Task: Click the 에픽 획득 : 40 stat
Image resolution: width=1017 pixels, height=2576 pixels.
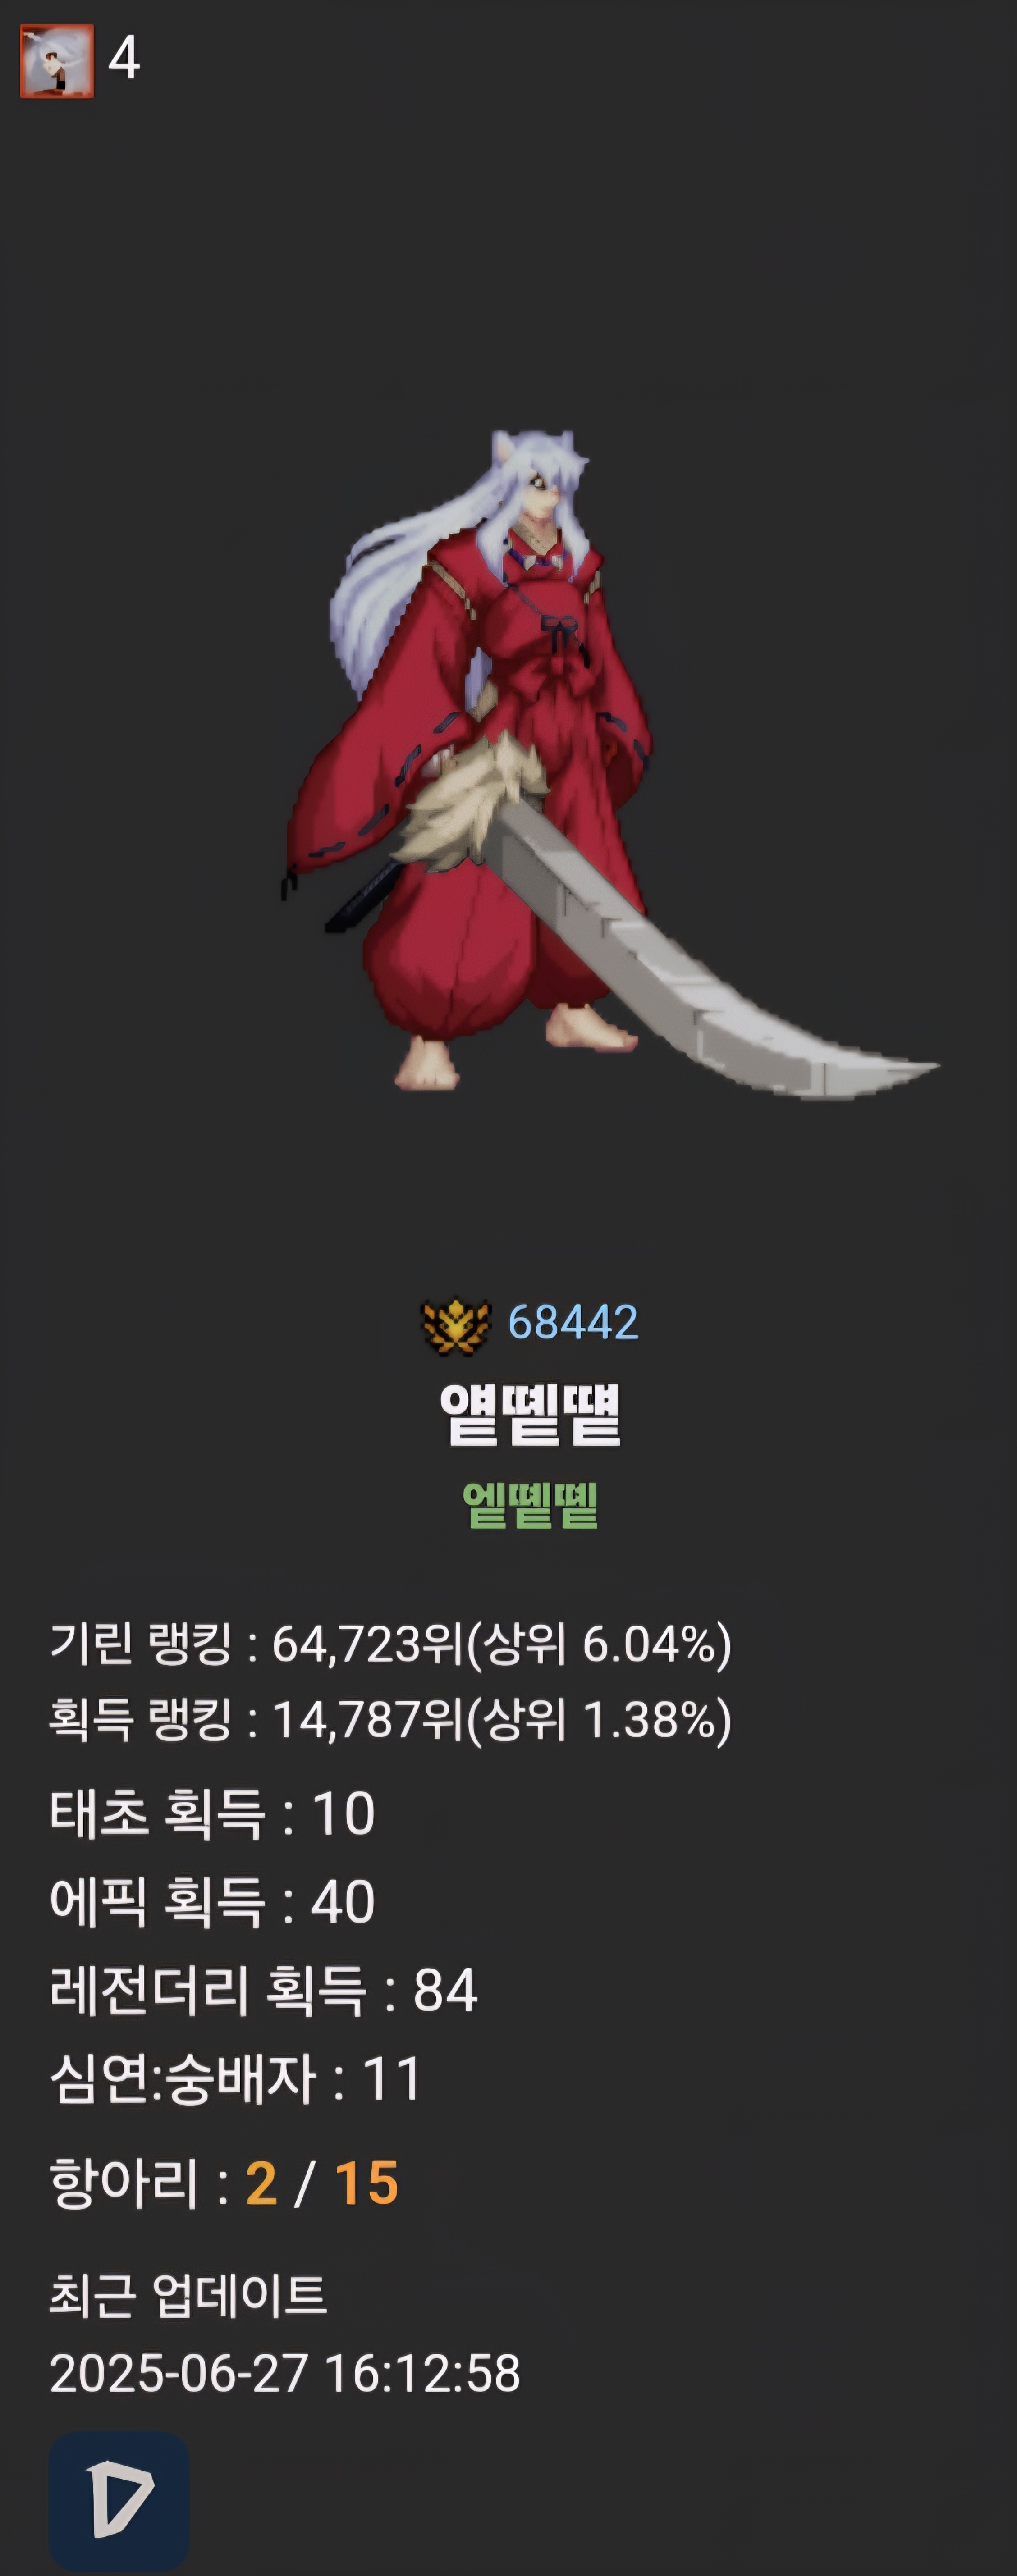Action: point(212,1901)
